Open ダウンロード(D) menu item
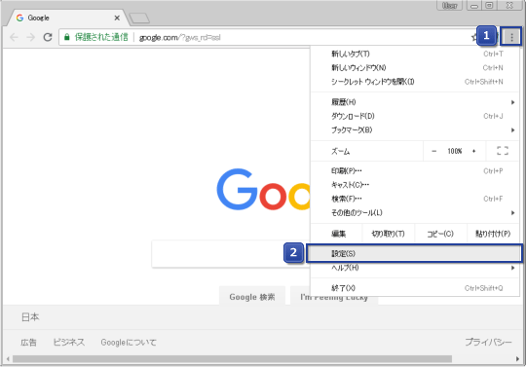 pos(415,116)
